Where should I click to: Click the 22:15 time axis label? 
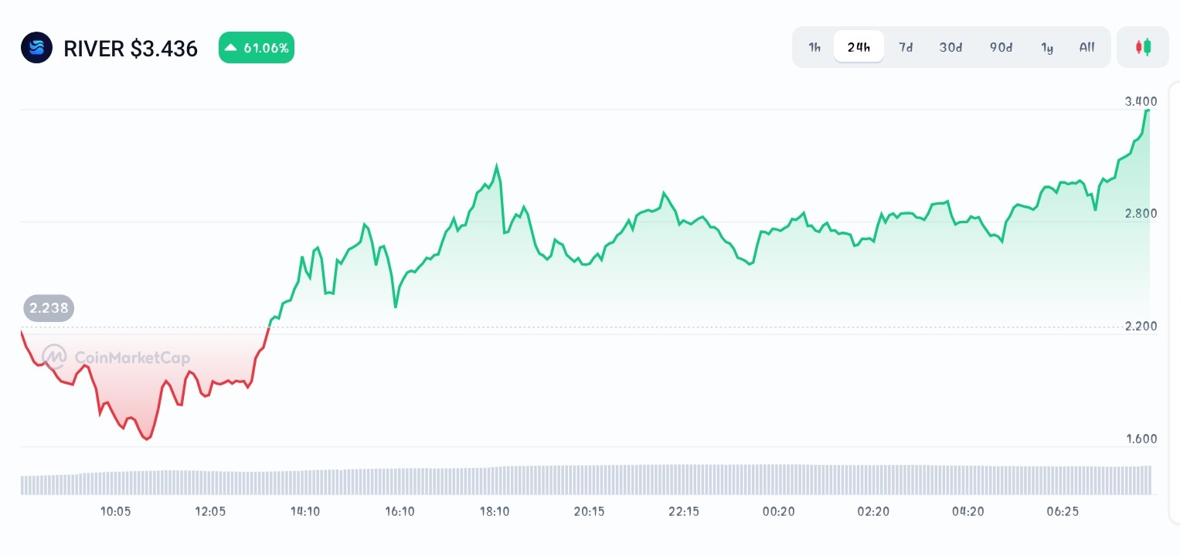pos(684,511)
